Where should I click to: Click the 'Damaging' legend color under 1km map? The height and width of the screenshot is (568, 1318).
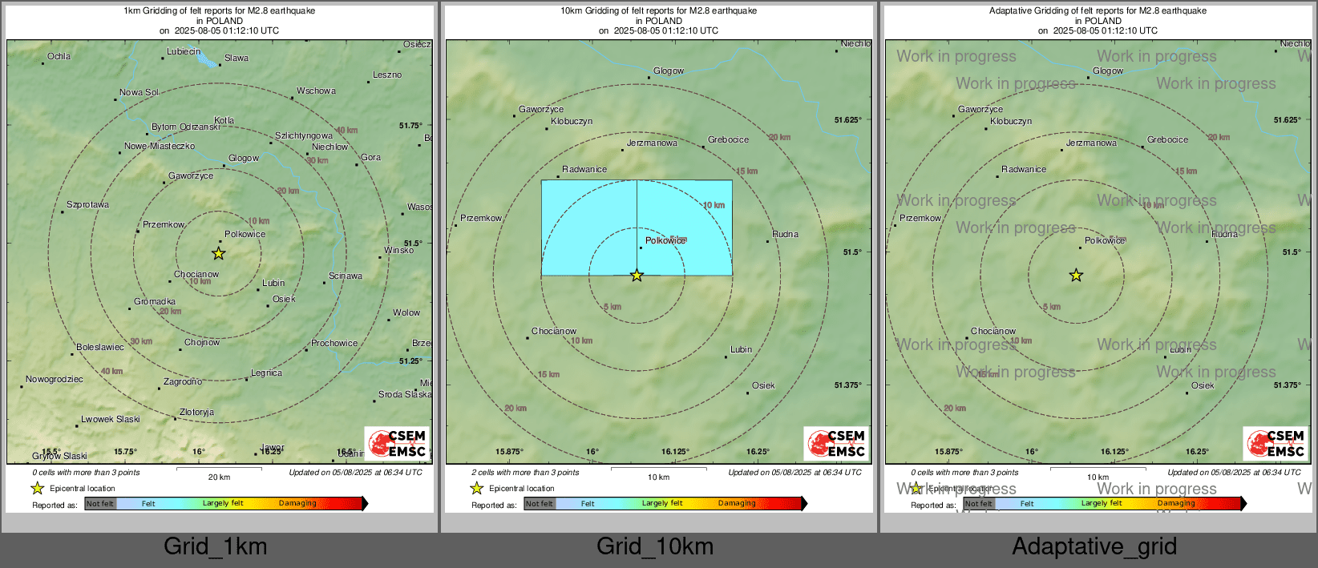click(297, 504)
